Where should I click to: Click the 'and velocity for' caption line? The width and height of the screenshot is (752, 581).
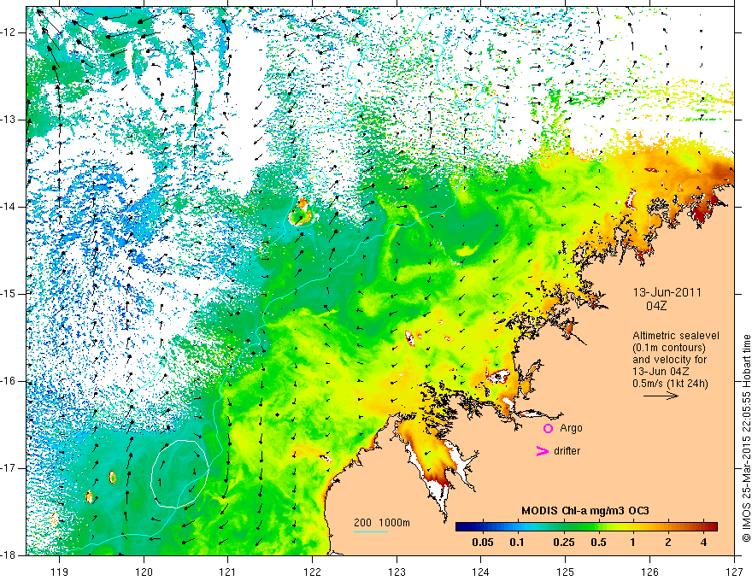[669, 360]
